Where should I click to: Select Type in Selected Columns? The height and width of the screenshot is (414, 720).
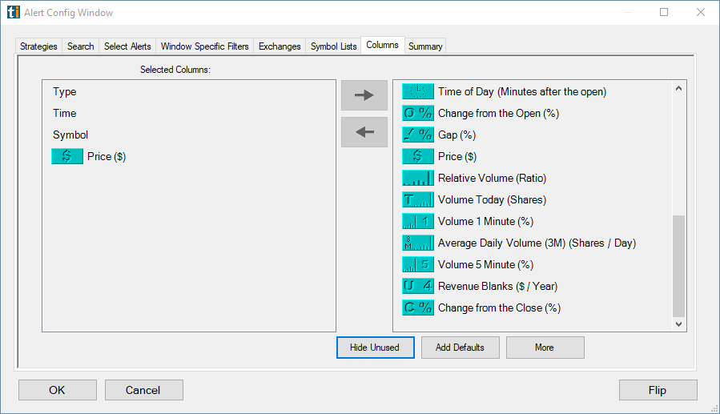pos(64,91)
